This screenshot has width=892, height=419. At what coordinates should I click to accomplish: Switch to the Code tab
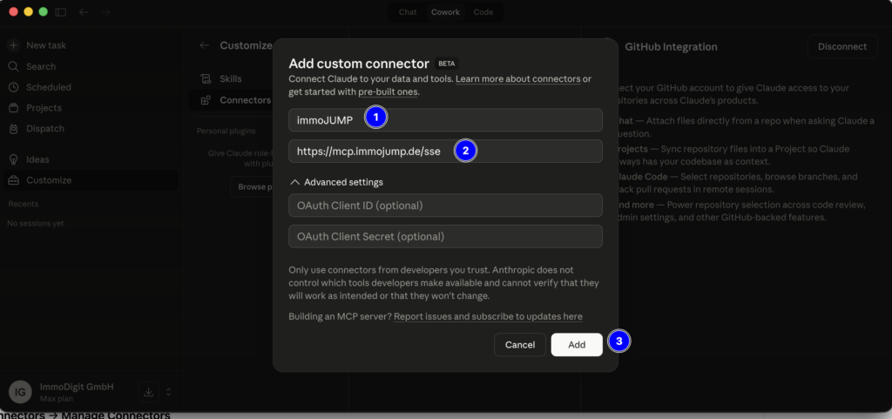coord(482,12)
